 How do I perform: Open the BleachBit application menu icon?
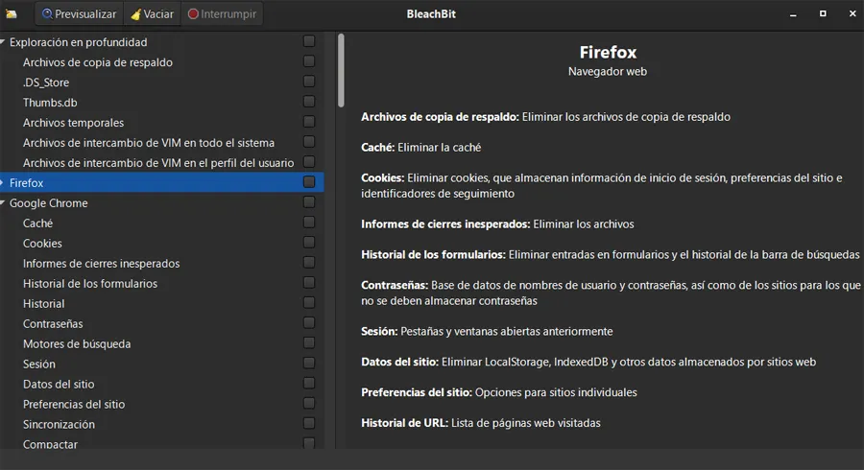coord(11,14)
